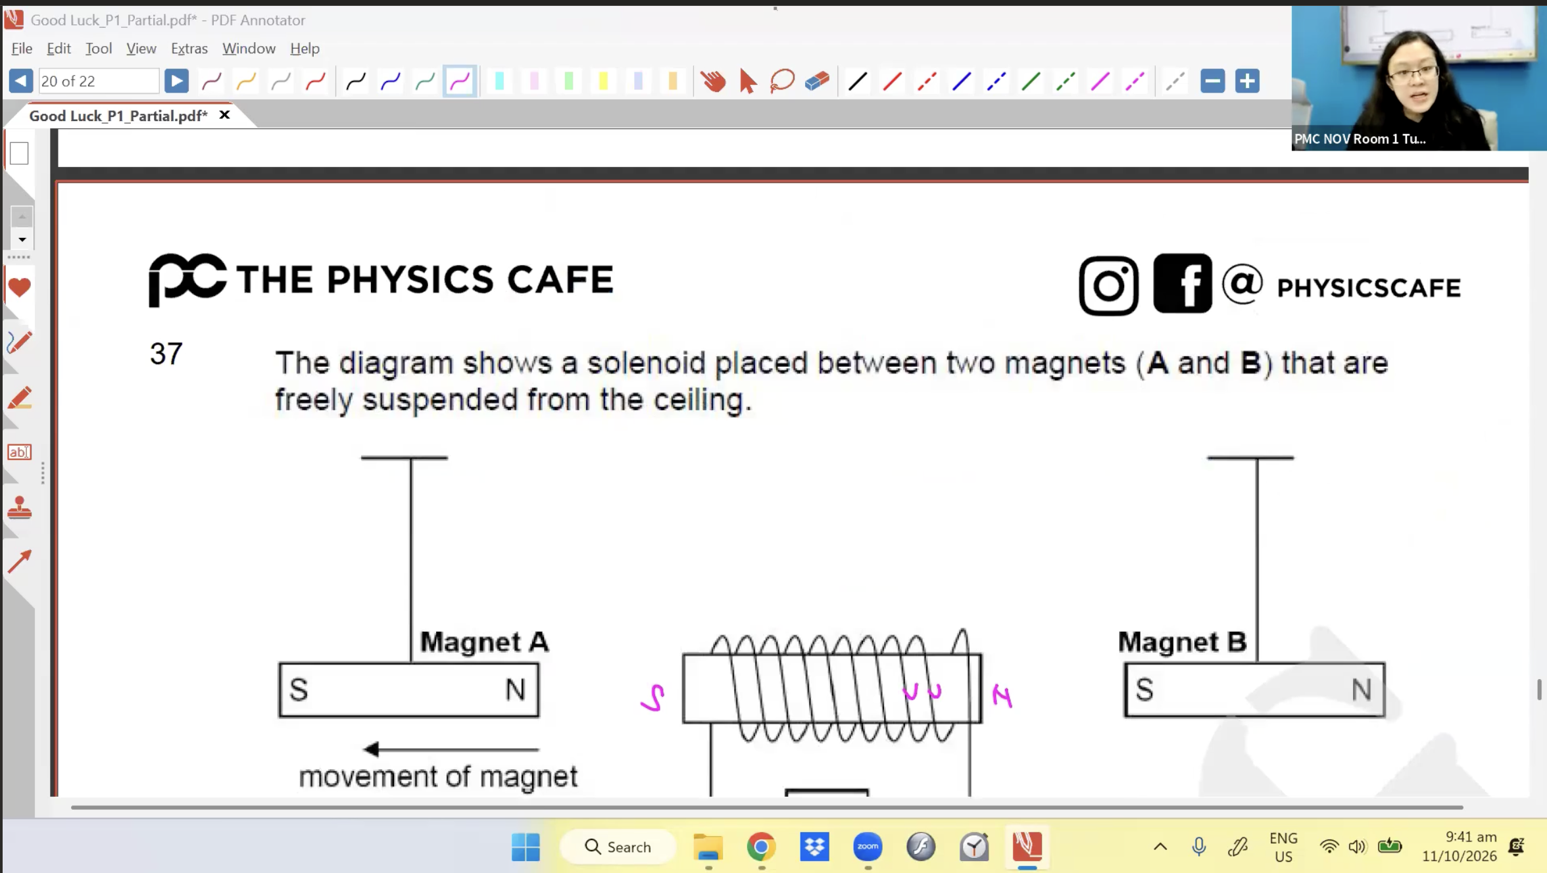
Task: Zoom out with minus button
Action: coord(1212,81)
